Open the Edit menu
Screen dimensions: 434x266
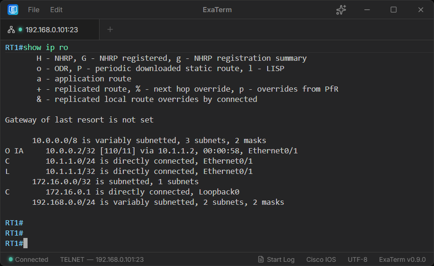tap(56, 10)
